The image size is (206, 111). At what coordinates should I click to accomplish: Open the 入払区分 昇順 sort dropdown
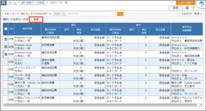(x=191, y=14)
